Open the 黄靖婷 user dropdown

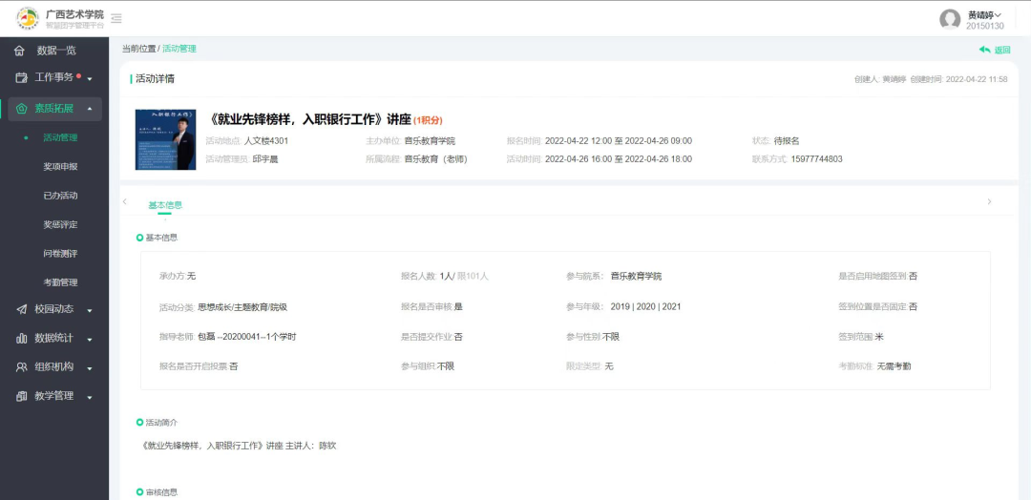coord(985,14)
